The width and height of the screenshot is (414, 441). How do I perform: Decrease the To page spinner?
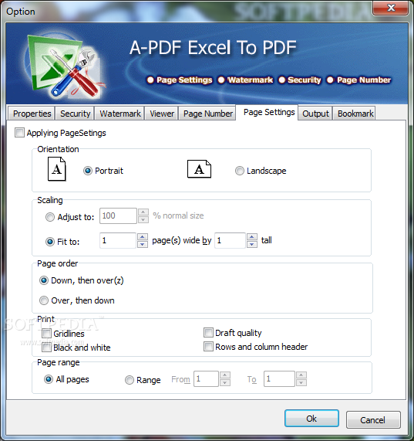(301, 382)
